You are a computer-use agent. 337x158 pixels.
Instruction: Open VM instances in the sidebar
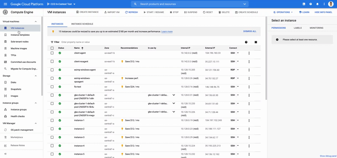(x=20, y=28)
